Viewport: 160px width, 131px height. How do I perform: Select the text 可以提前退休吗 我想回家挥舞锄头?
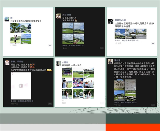tap(26, 21)
